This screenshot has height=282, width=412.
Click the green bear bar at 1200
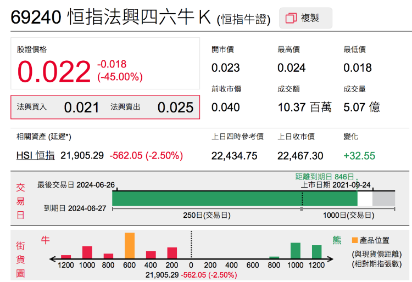pos(316,252)
